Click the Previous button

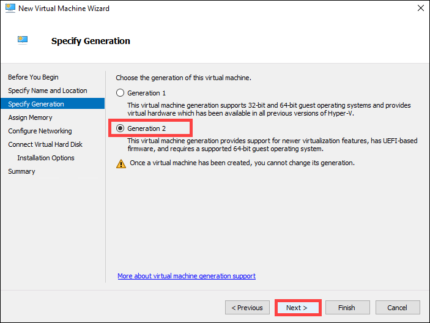pos(248,307)
